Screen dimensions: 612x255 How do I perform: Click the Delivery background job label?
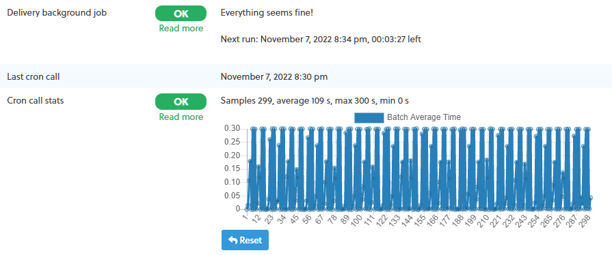pyautogui.click(x=57, y=13)
